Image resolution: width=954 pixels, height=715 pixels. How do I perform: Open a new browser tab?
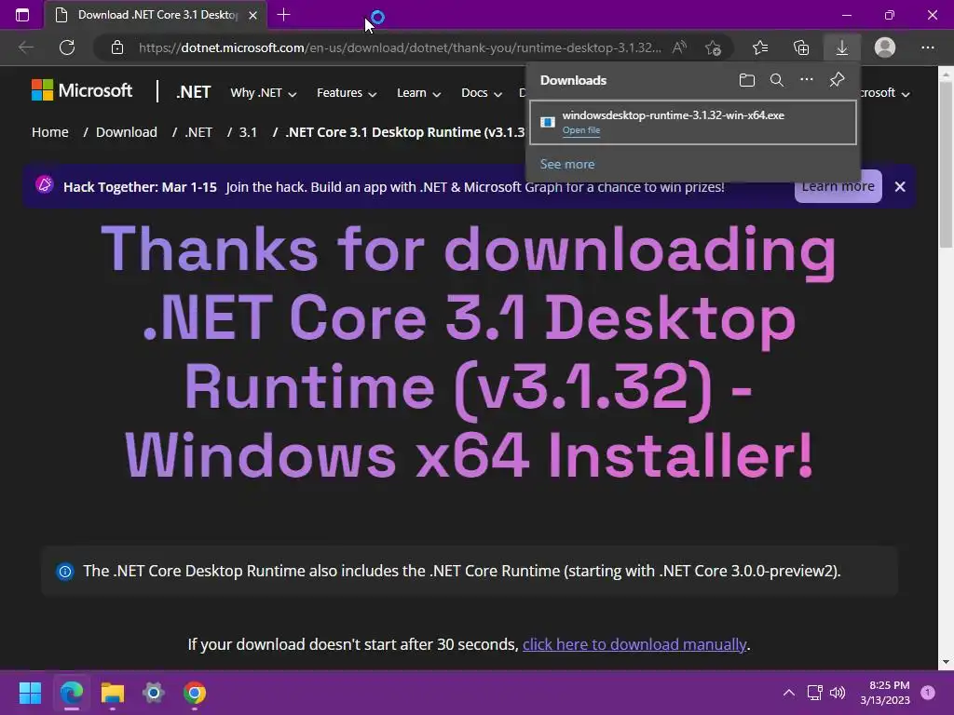pos(283,15)
